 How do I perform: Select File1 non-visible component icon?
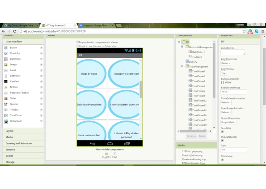[115, 154]
